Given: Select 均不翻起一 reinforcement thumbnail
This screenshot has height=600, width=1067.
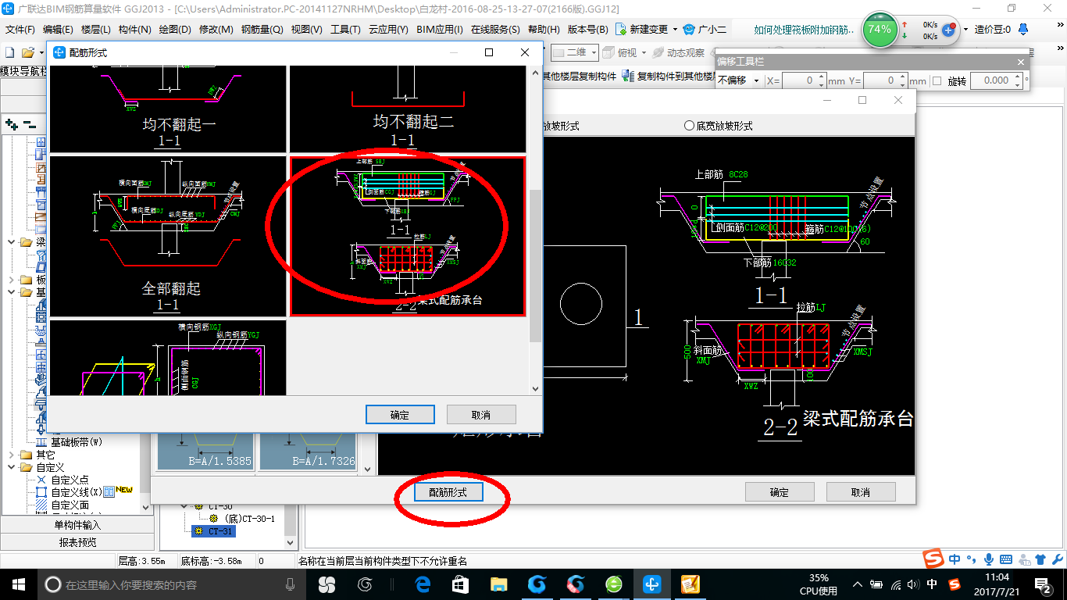Looking at the screenshot, I should (167, 109).
